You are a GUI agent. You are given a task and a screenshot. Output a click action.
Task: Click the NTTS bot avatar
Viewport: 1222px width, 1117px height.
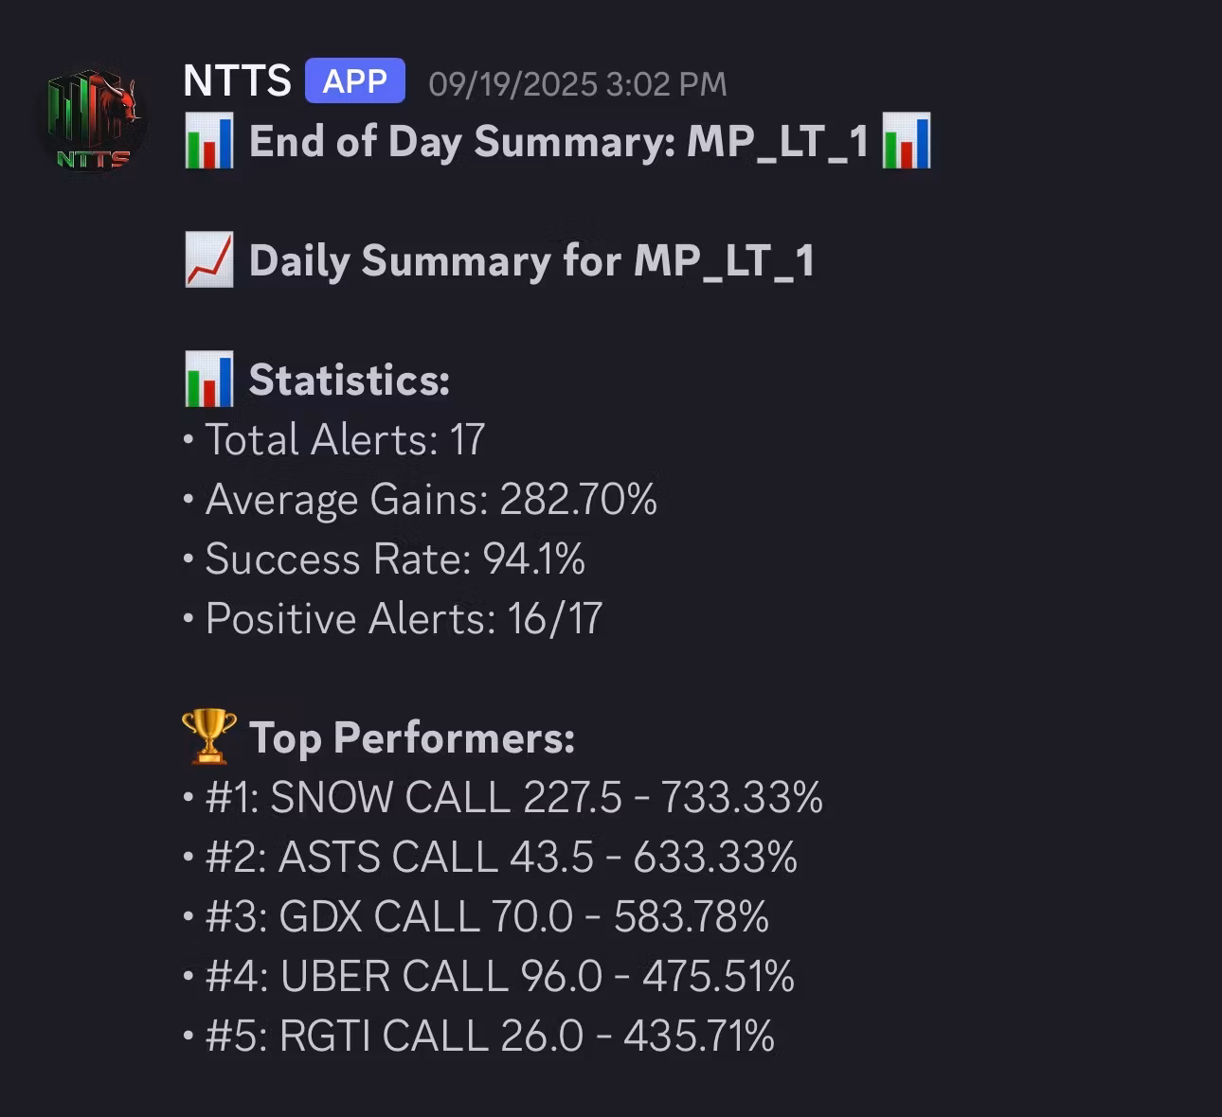(93, 121)
